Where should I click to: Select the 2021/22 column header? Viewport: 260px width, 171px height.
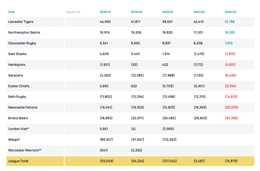tap(199, 12)
